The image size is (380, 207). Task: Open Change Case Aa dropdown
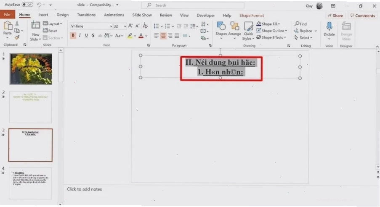[x=119, y=36]
